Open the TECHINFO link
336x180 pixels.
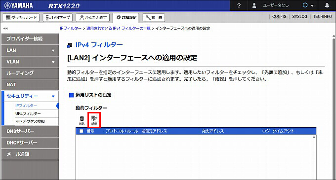point(322,16)
